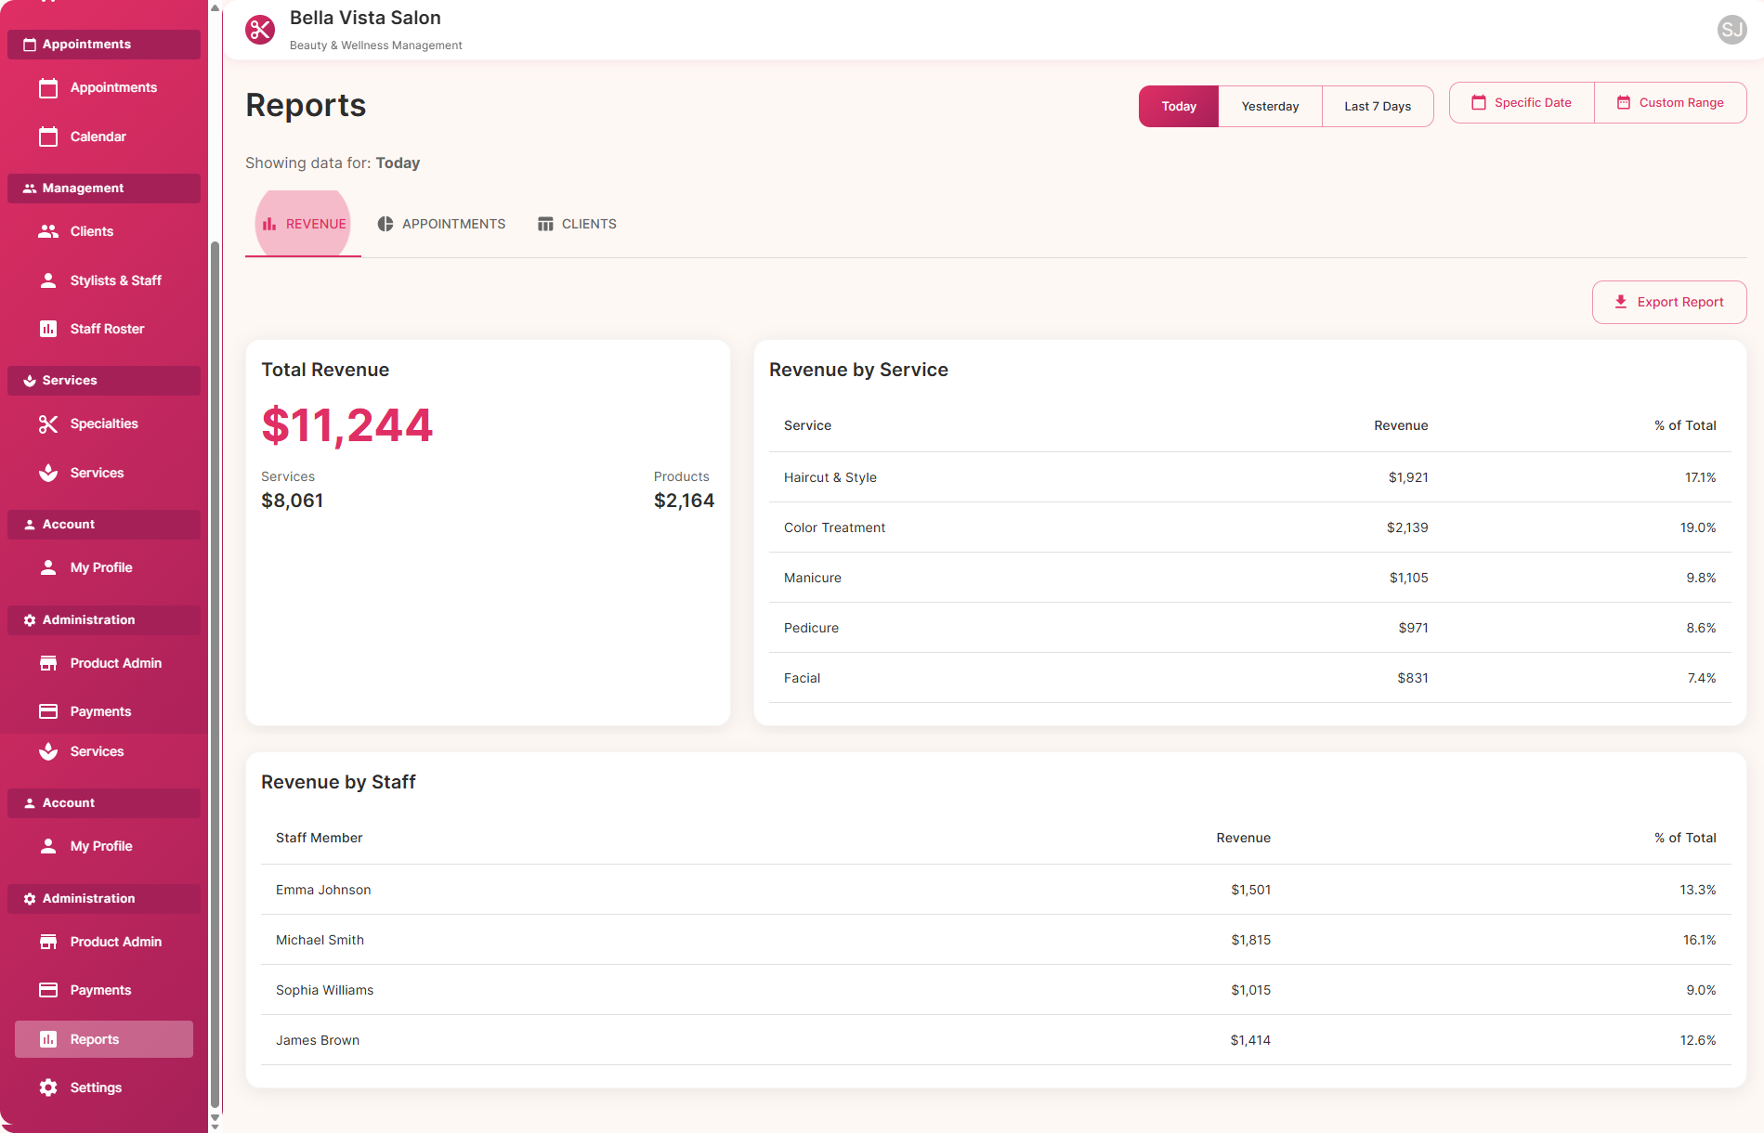
Task: Open Product Admin via the store icon
Action: click(49, 662)
